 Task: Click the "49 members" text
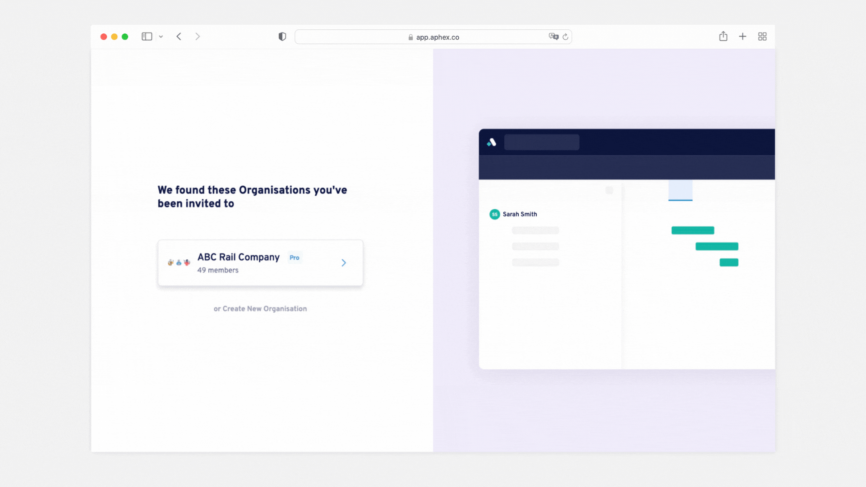click(x=218, y=270)
